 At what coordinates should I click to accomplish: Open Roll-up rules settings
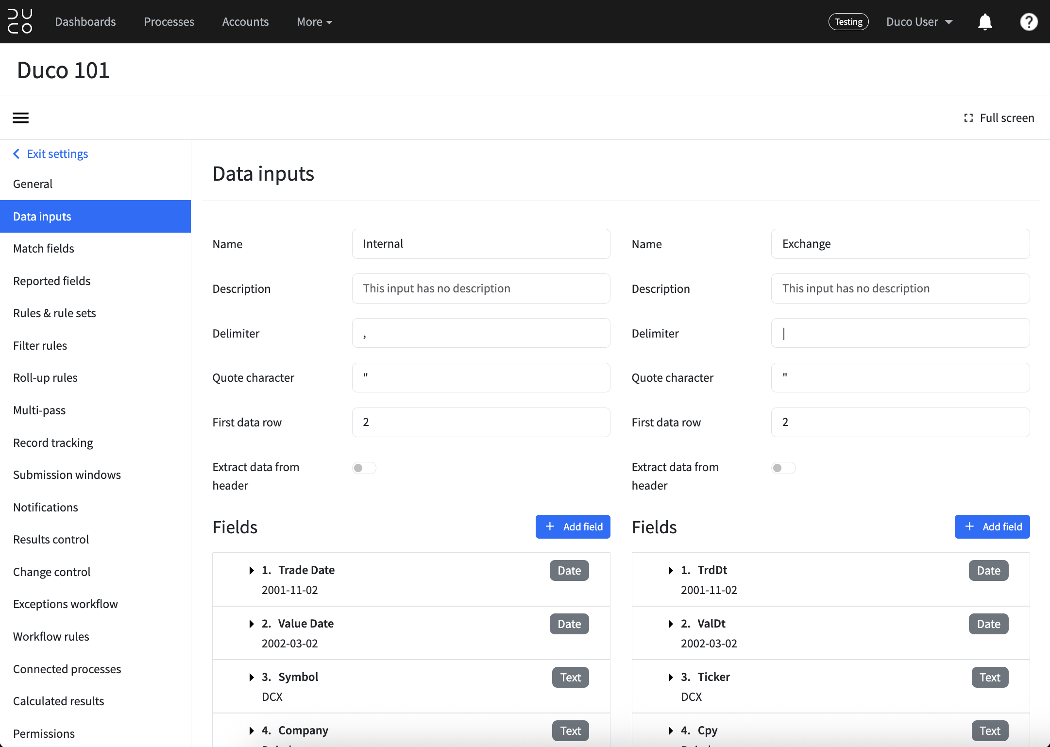[95, 378]
